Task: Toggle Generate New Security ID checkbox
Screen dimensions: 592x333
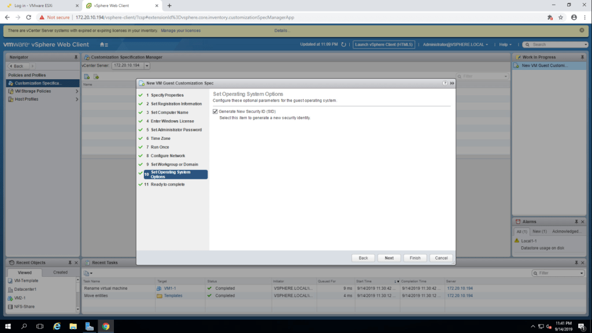Action: coord(216,111)
